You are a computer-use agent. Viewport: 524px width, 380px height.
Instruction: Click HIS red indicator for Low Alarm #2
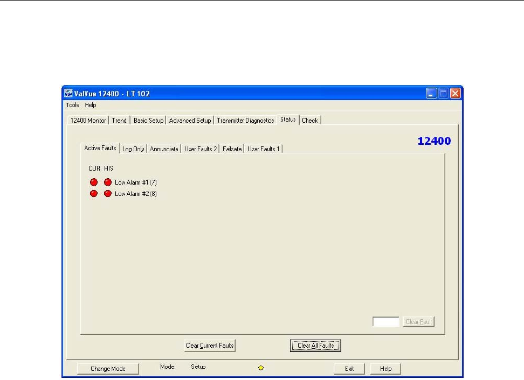pyautogui.click(x=108, y=194)
